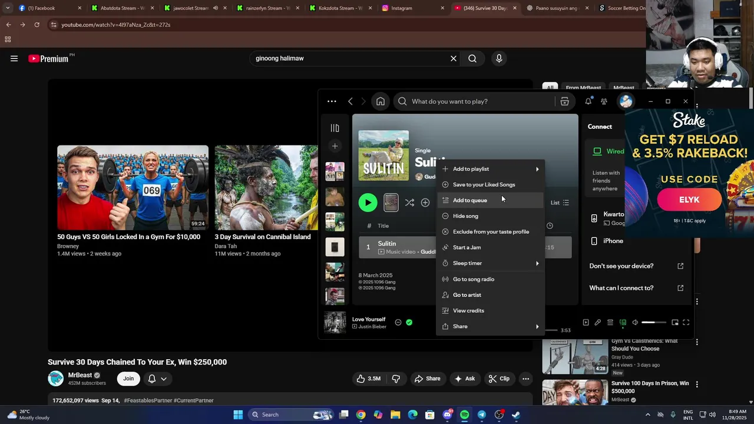Open MrBeast notification bell dropdown

(157, 379)
